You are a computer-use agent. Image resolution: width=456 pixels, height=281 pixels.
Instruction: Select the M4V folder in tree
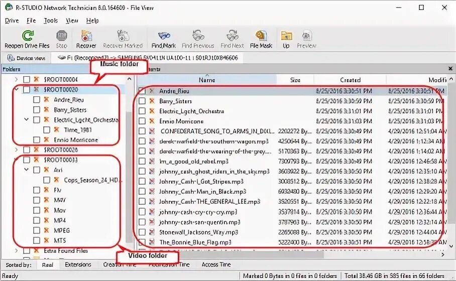(x=60, y=200)
